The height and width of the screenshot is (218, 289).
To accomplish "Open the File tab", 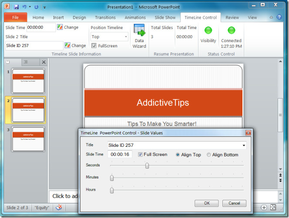I will (16, 17).
